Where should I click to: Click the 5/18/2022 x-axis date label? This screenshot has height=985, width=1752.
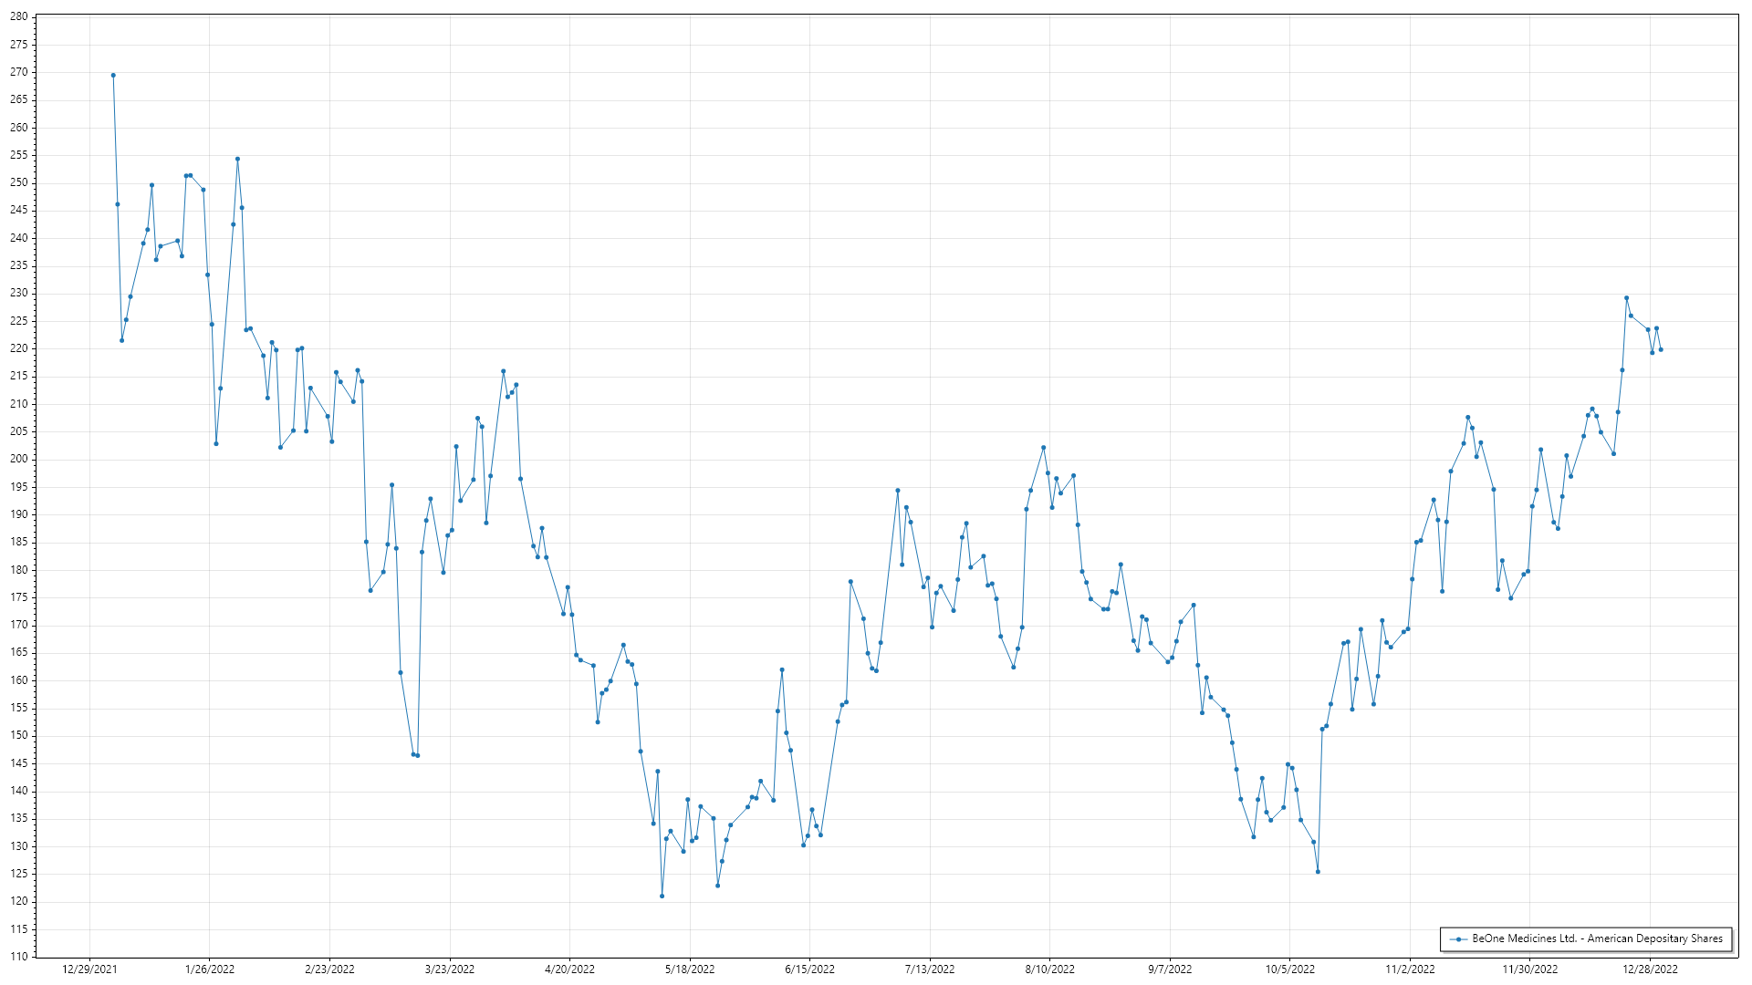coord(690,969)
